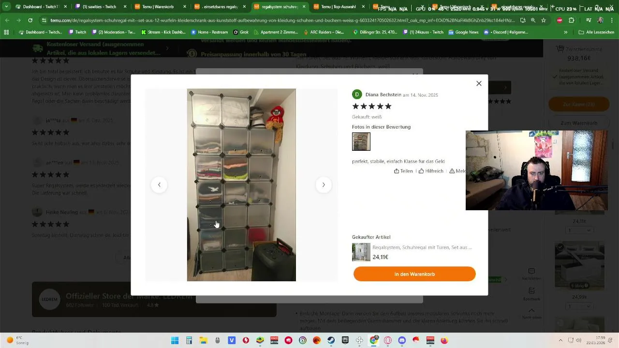Go back in browser
Image resolution: width=619 pixels, height=348 pixels.
point(7,20)
